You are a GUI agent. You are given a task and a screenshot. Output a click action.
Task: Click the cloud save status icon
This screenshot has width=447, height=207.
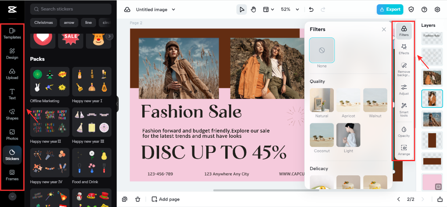(x=127, y=9)
